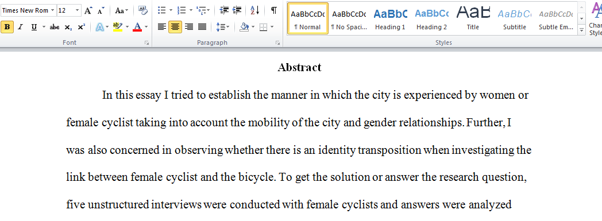Apply yellow text highlight color
Viewport: 602px width, 221px height.
click(118, 27)
